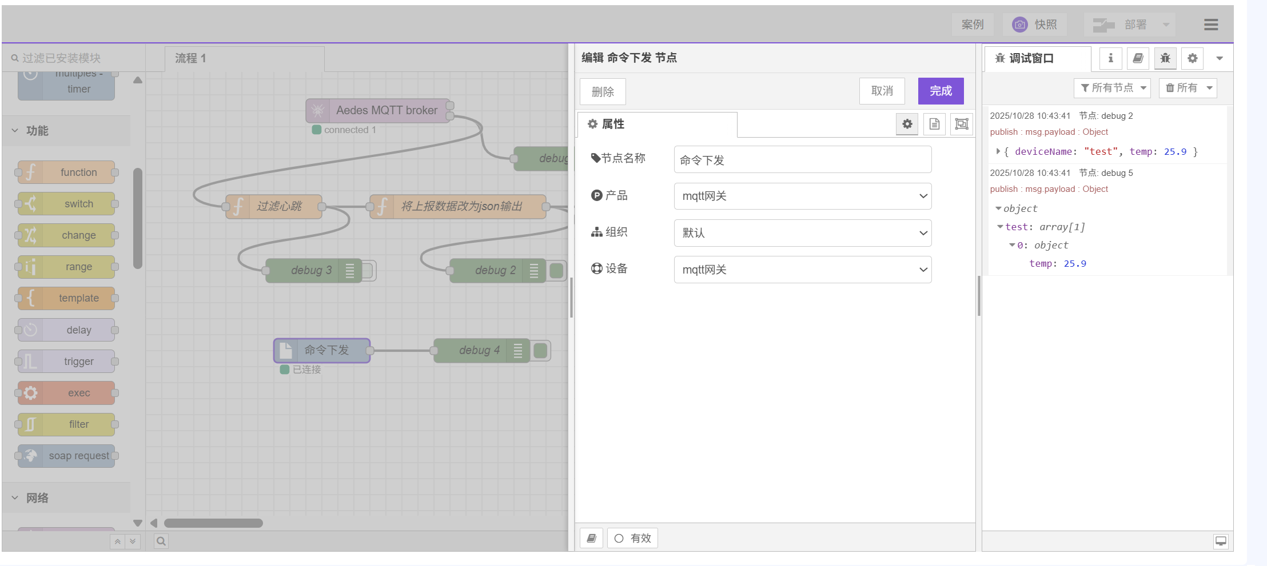Toggle the debug 2 node output button
The height and width of the screenshot is (566, 1267).
[x=557, y=271]
